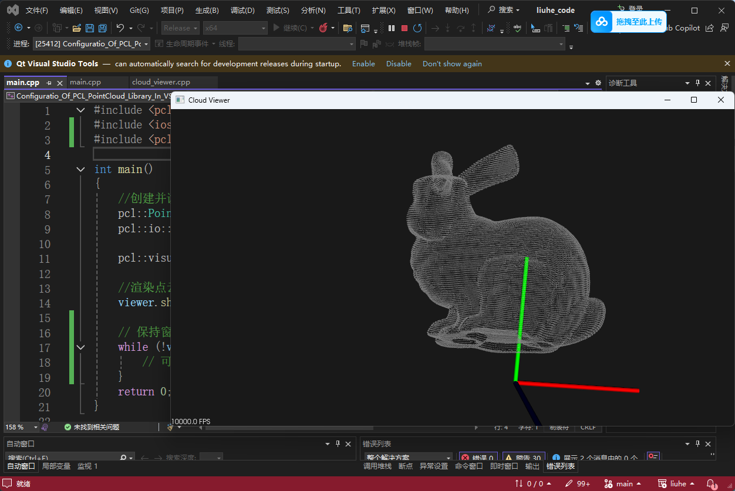The width and height of the screenshot is (735, 491).
Task: Toggle the errors filter in error list
Action: 478,458
